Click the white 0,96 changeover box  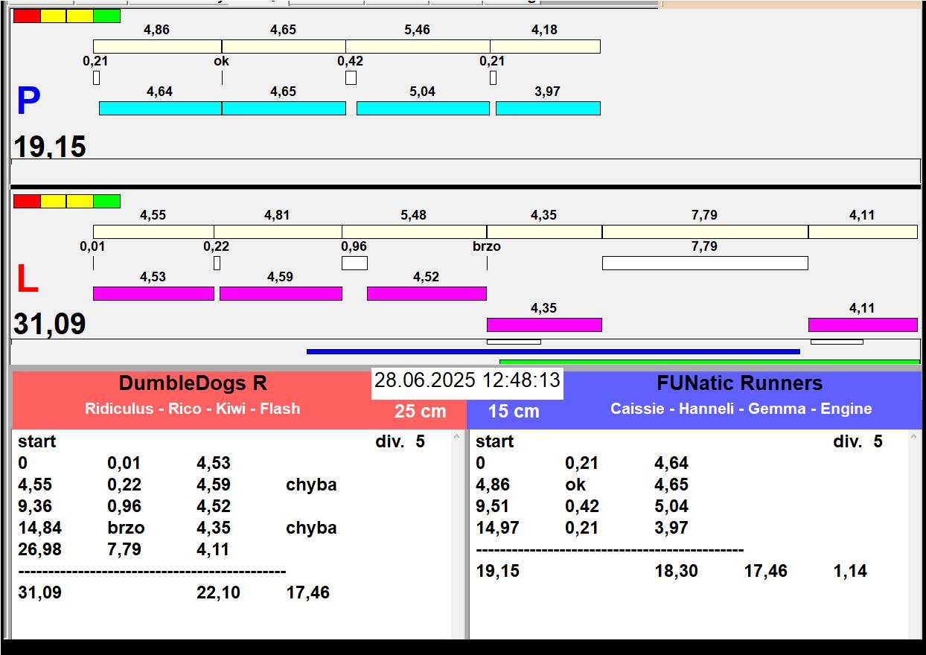354,263
